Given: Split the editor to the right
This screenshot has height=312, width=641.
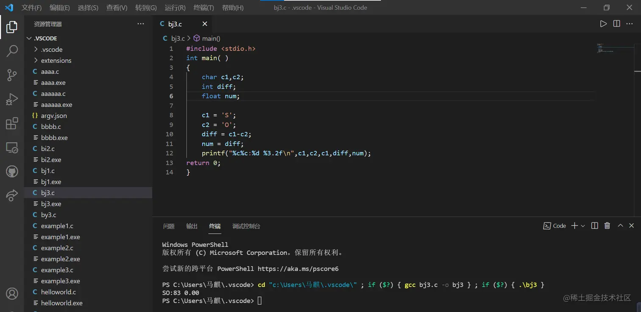Looking at the screenshot, I should tap(617, 24).
